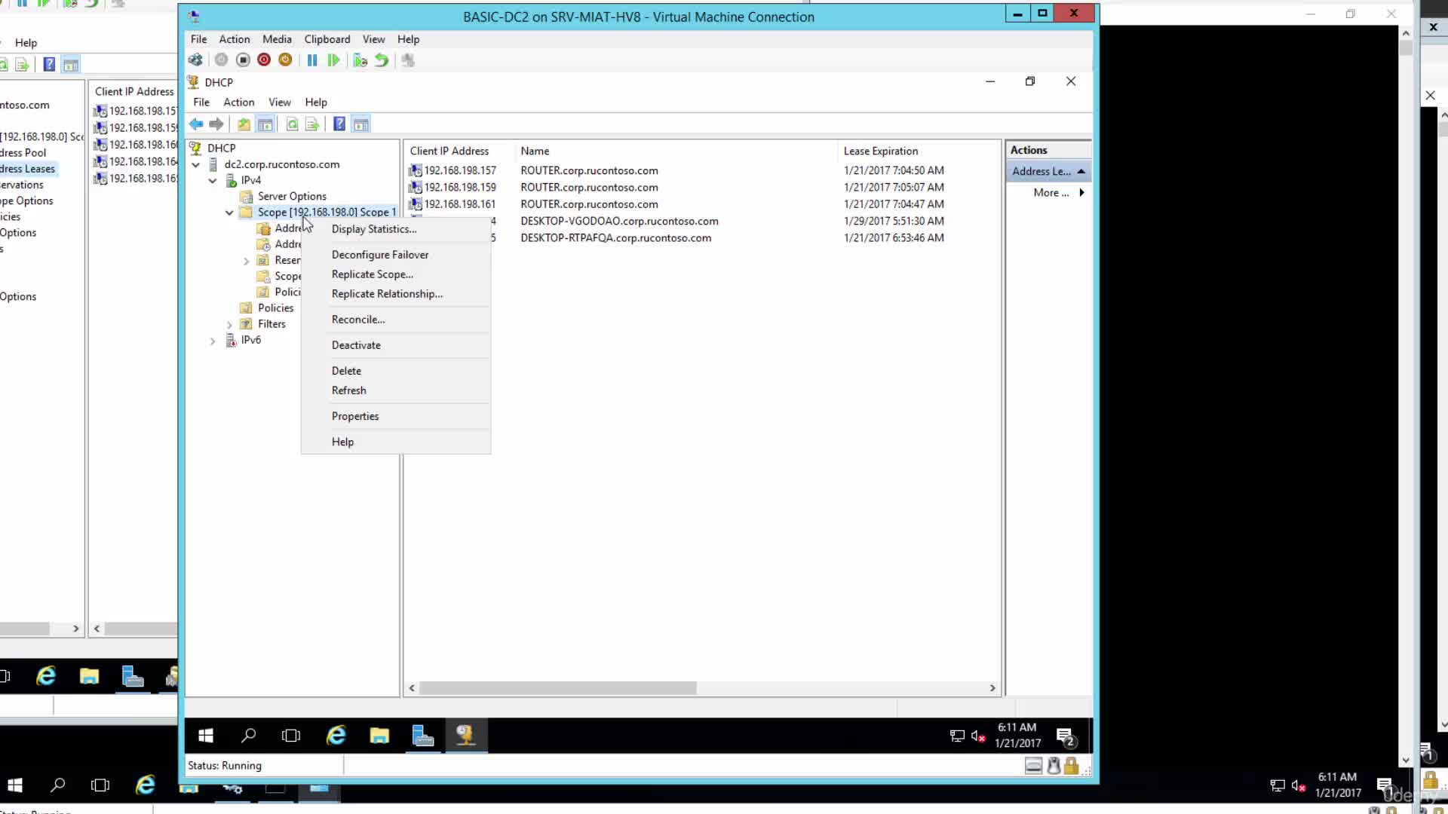Click the red Shut Down VM icon
This screenshot has height=814, width=1448.
click(x=264, y=60)
